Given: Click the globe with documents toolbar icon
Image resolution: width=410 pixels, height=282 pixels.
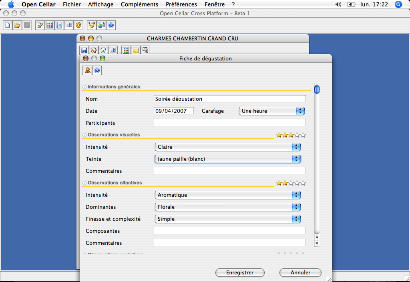Looking at the screenshot, I should 101,25.
